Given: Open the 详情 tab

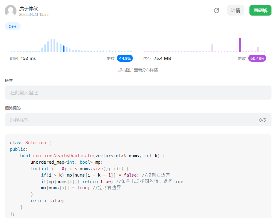Looking at the screenshot, I should point(235,10).
